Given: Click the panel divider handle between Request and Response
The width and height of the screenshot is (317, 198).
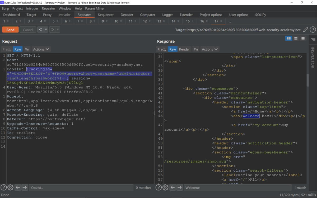Looking at the screenshot, I should tap(154, 113).
